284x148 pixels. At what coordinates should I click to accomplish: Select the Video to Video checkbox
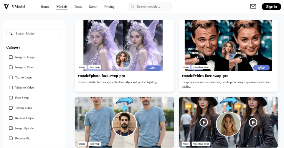[11, 88]
